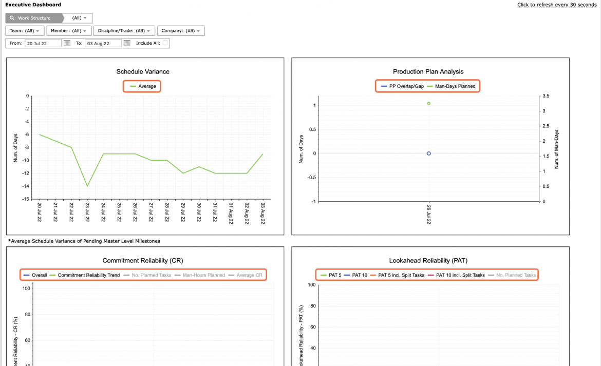The image size is (601, 366).
Task: Open the Company filter dropdown
Action: [181, 31]
